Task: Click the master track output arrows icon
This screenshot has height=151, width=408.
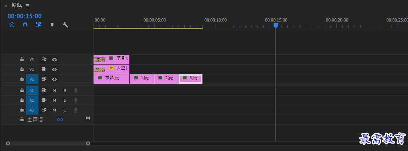Action: (x=88, y=118)
